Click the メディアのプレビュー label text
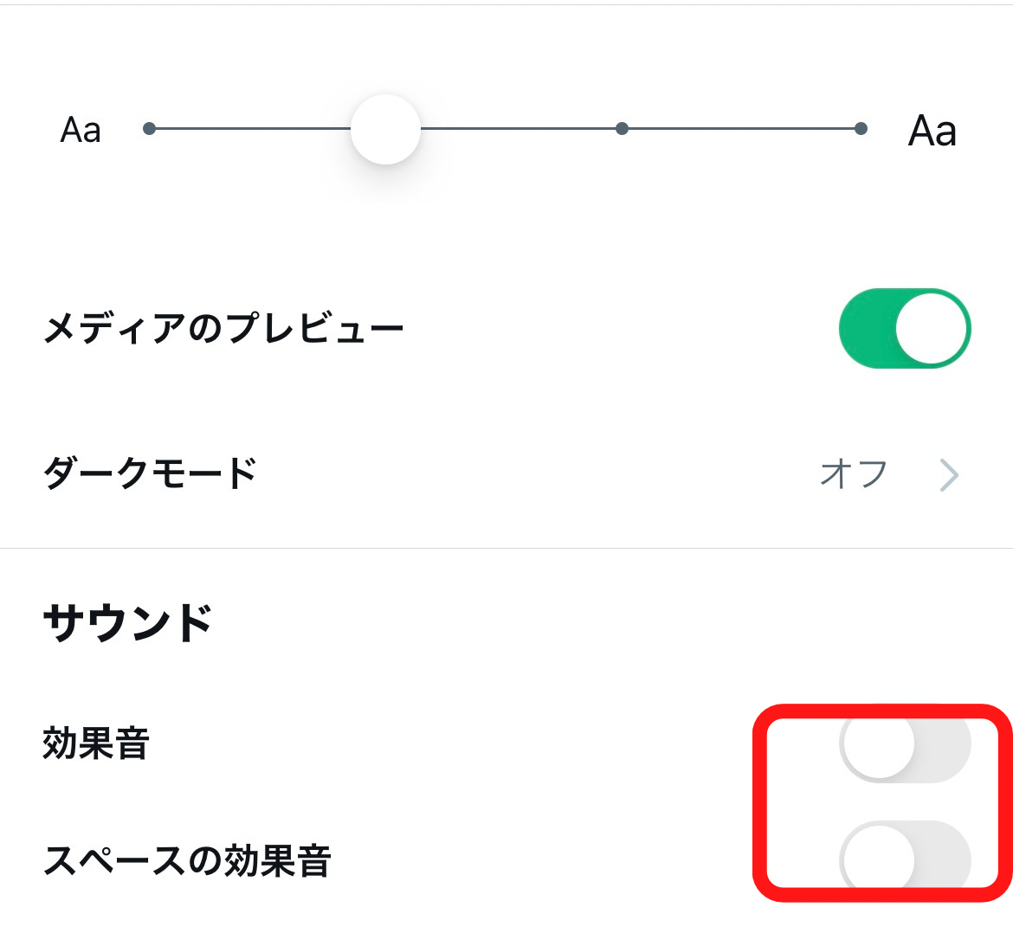 pos(223,329)
